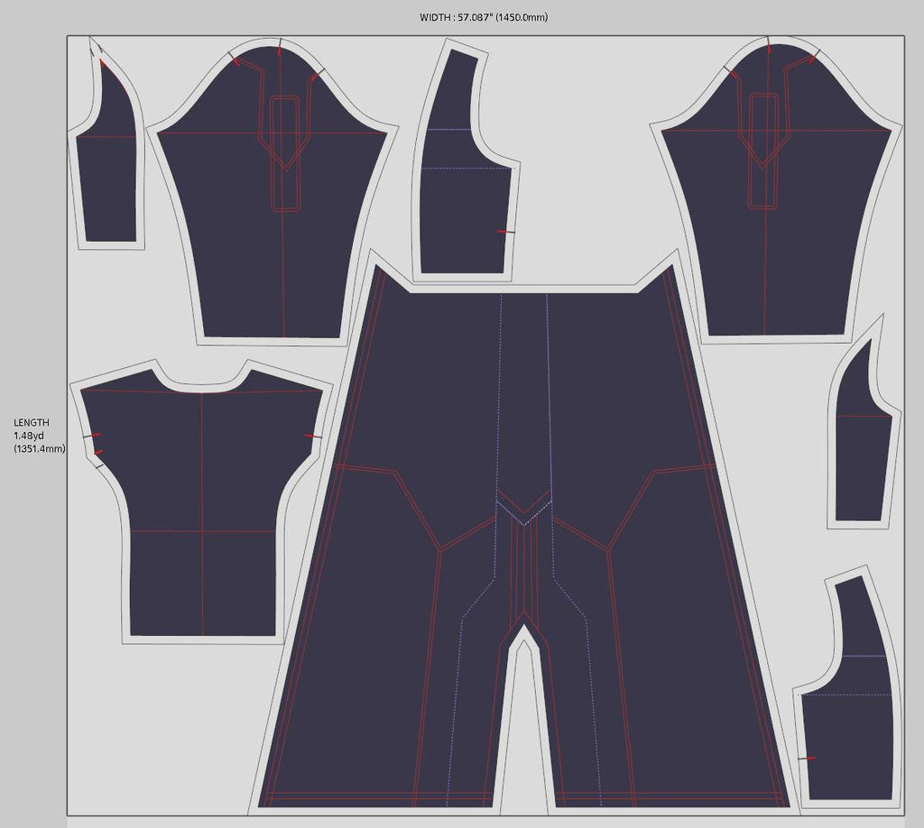
Task: Select the bodice piece with curved neckline
Action: 201,501
